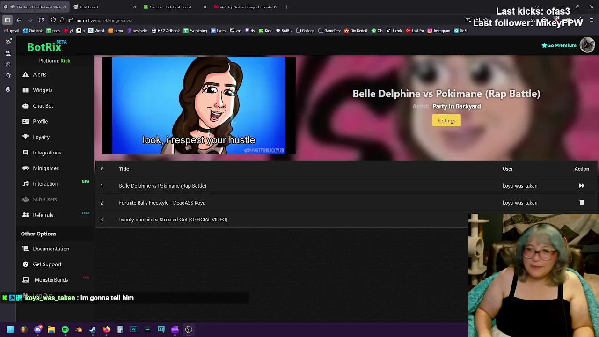Screen dimensions: 599x337
Task: Click the song video thumbnail
Action: click(199, 105)
